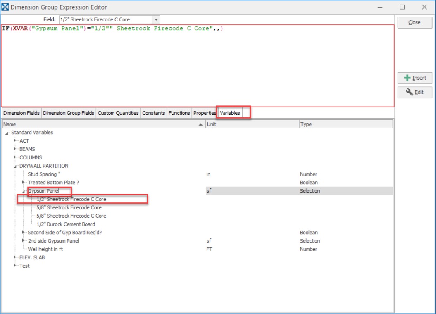436x314 pixels.
Task: Open the Field dropdown arrow
Action: pos(156,20)
